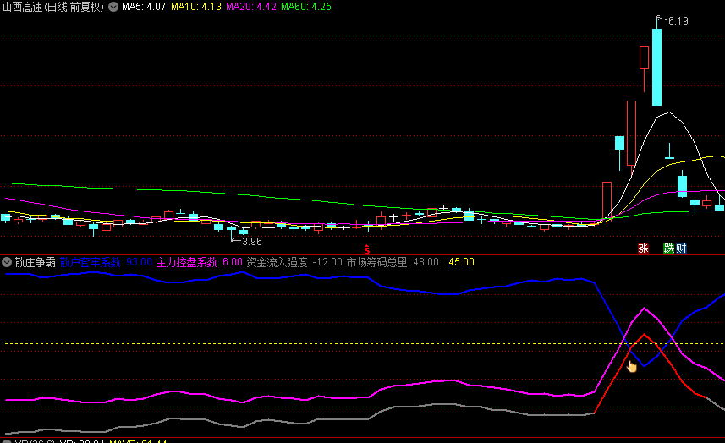Click the red 涨 marker icon
Image resolution: width=725 pixels, height=443 pixels.
643,248
